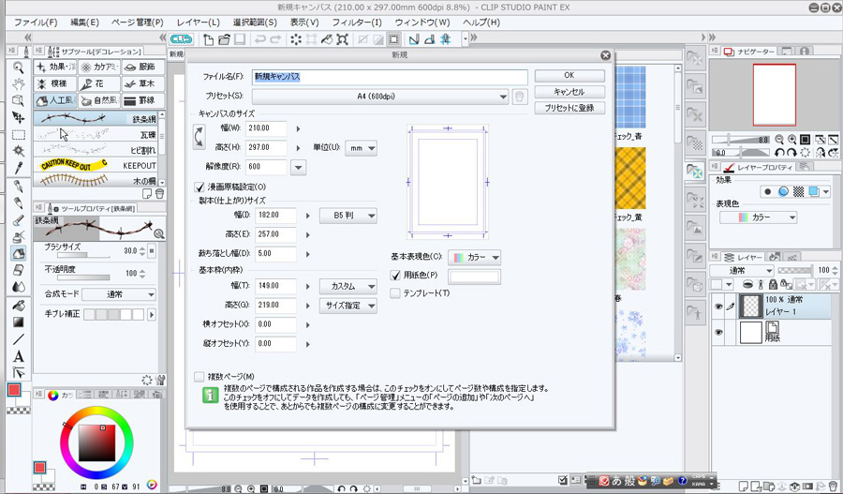The height and width of the screenshot is (494, 843).
Task: Click the swap width and height icon
Action: coord(200,138)
